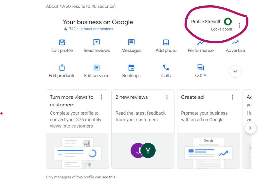Open options menu on 2 new reviews card
Screen dimensions: 260x186
[167, 97]
